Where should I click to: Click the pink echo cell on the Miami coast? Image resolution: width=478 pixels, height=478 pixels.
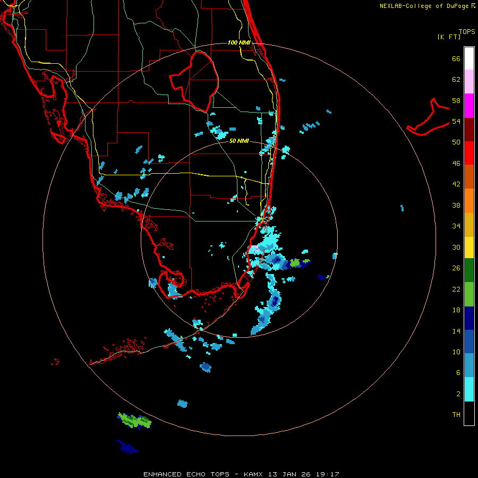coord(255,249)
